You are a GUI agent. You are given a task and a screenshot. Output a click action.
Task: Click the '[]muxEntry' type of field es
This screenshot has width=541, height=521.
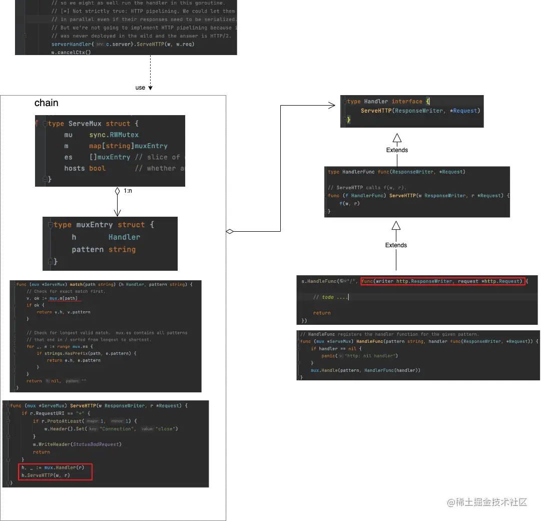pos(110,157)
